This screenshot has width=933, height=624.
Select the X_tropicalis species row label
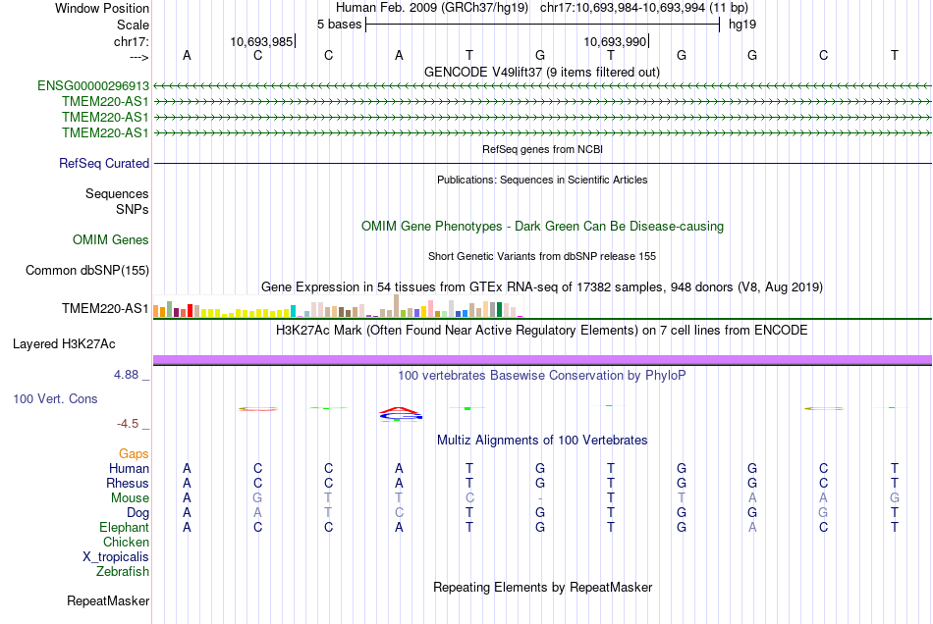tap(116, 557)
